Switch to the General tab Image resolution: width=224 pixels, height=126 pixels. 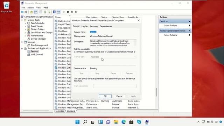pyautogui.click(x=76, y=26)
